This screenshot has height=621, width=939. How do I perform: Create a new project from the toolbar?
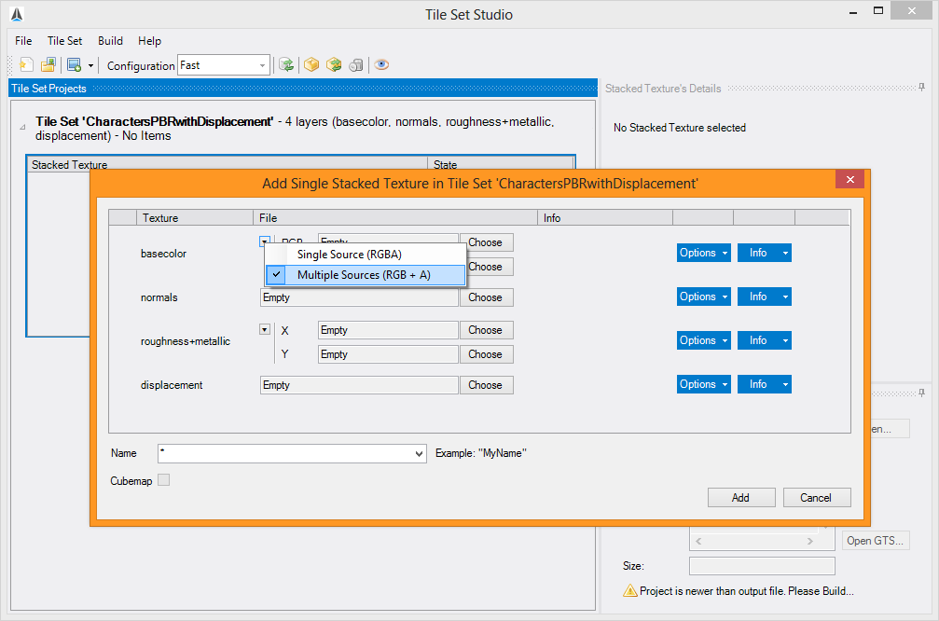pos(26,64)
